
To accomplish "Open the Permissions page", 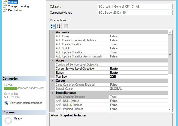I will point(15,10).
